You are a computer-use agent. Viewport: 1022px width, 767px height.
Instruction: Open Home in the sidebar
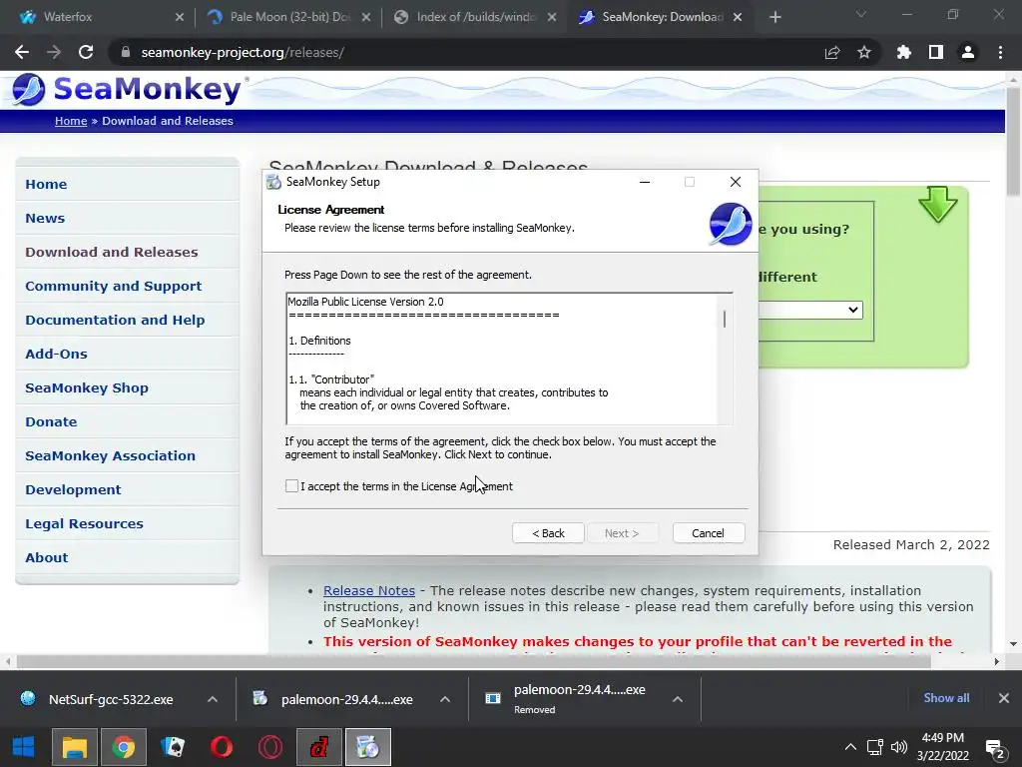click(46, 184)
